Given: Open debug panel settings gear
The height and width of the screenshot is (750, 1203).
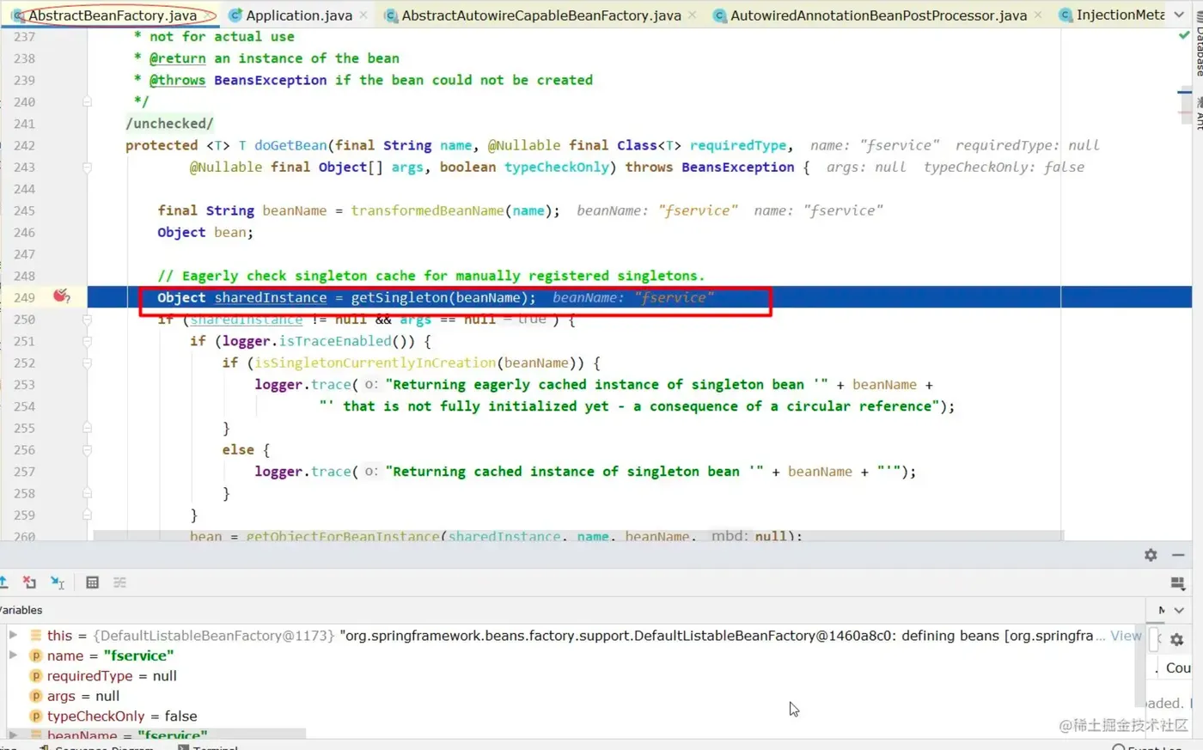Looking at the screenshot, I should (1151, 555).
